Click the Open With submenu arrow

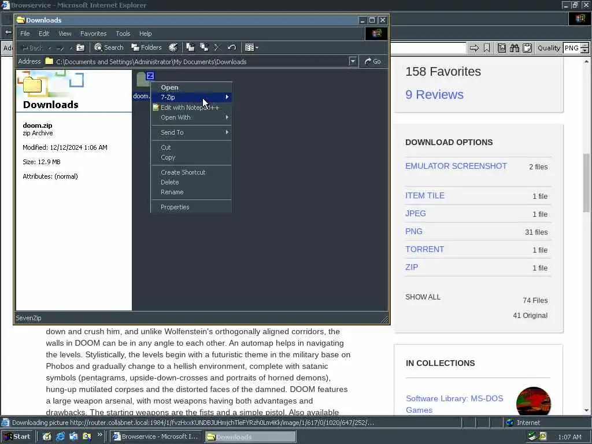[227, 117]
